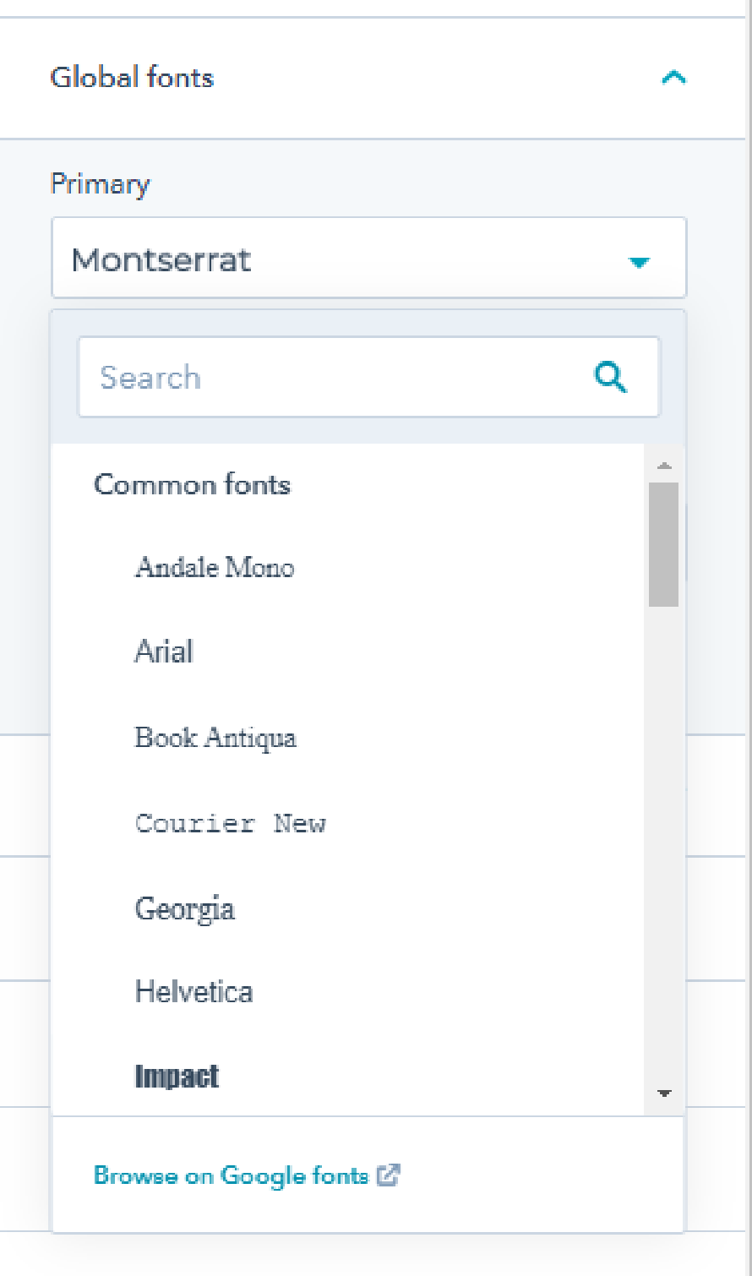This screenshot has height=1276, width=752.
Task: Open the Browse on Google fonts link
Action: [x=232, y=1175]
